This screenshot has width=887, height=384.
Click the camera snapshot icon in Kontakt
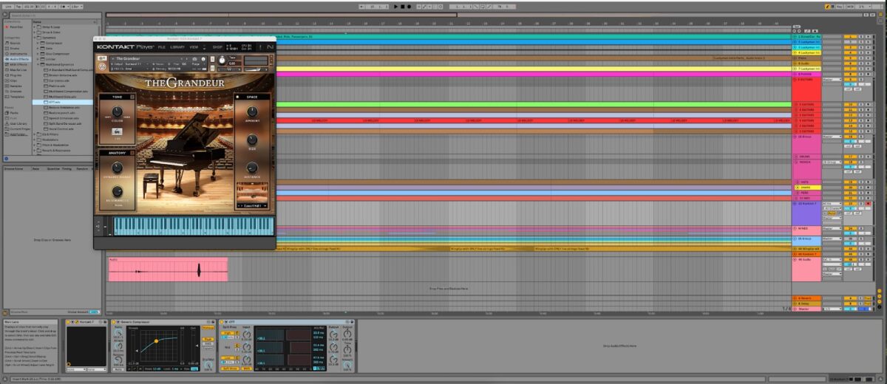click(x=194, y=58)
